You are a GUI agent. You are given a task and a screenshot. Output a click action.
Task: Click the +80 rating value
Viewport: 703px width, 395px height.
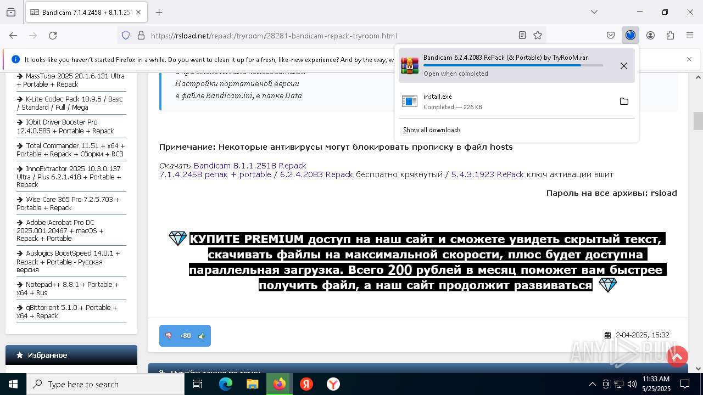(185, 336)
